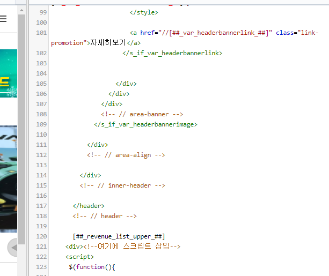Image resolution: width=329 pixels, height=276 pixels.
Task: Click the href attribute on line 101
Action: (x=148, y=33)
